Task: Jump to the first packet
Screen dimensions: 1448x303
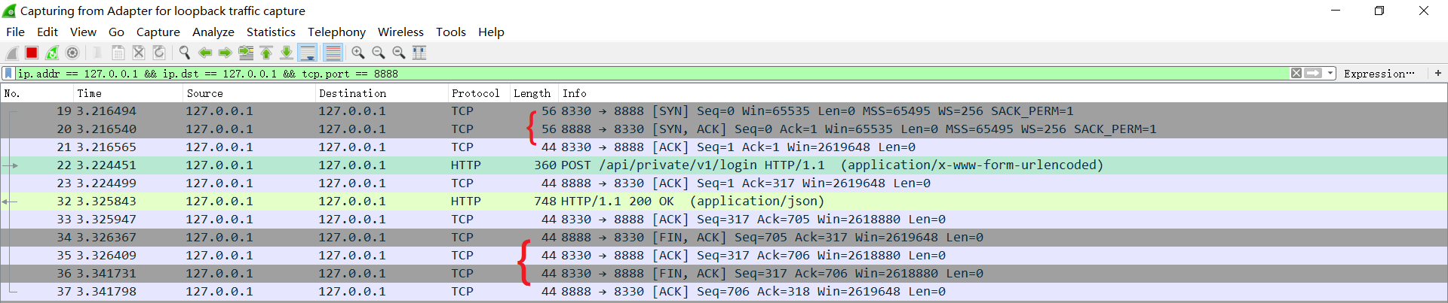Action: (x=266, y=53)
